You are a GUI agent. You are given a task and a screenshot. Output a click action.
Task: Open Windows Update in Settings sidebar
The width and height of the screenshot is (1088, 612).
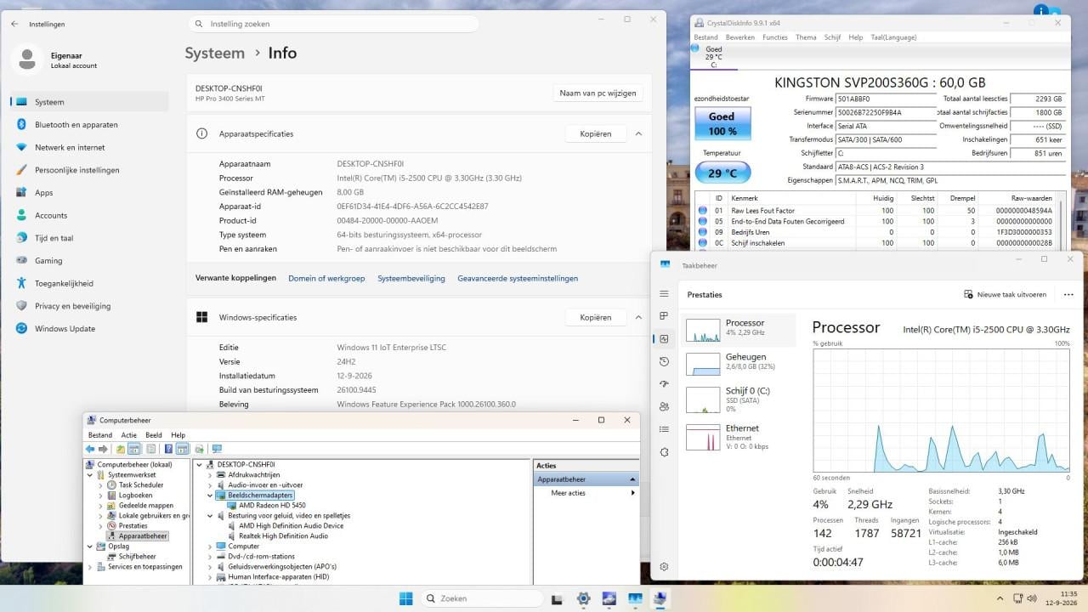click(89, 328)
